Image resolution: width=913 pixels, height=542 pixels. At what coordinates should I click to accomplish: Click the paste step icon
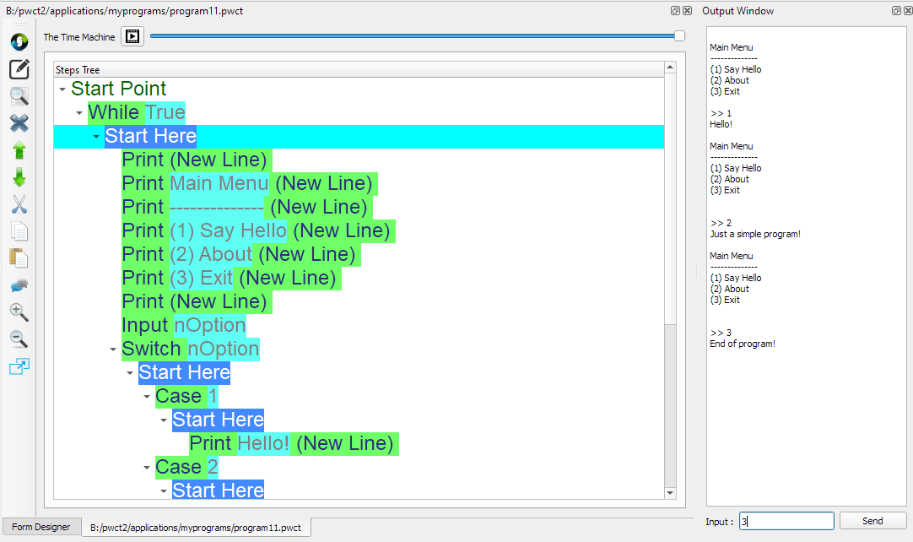pos(19,257)
